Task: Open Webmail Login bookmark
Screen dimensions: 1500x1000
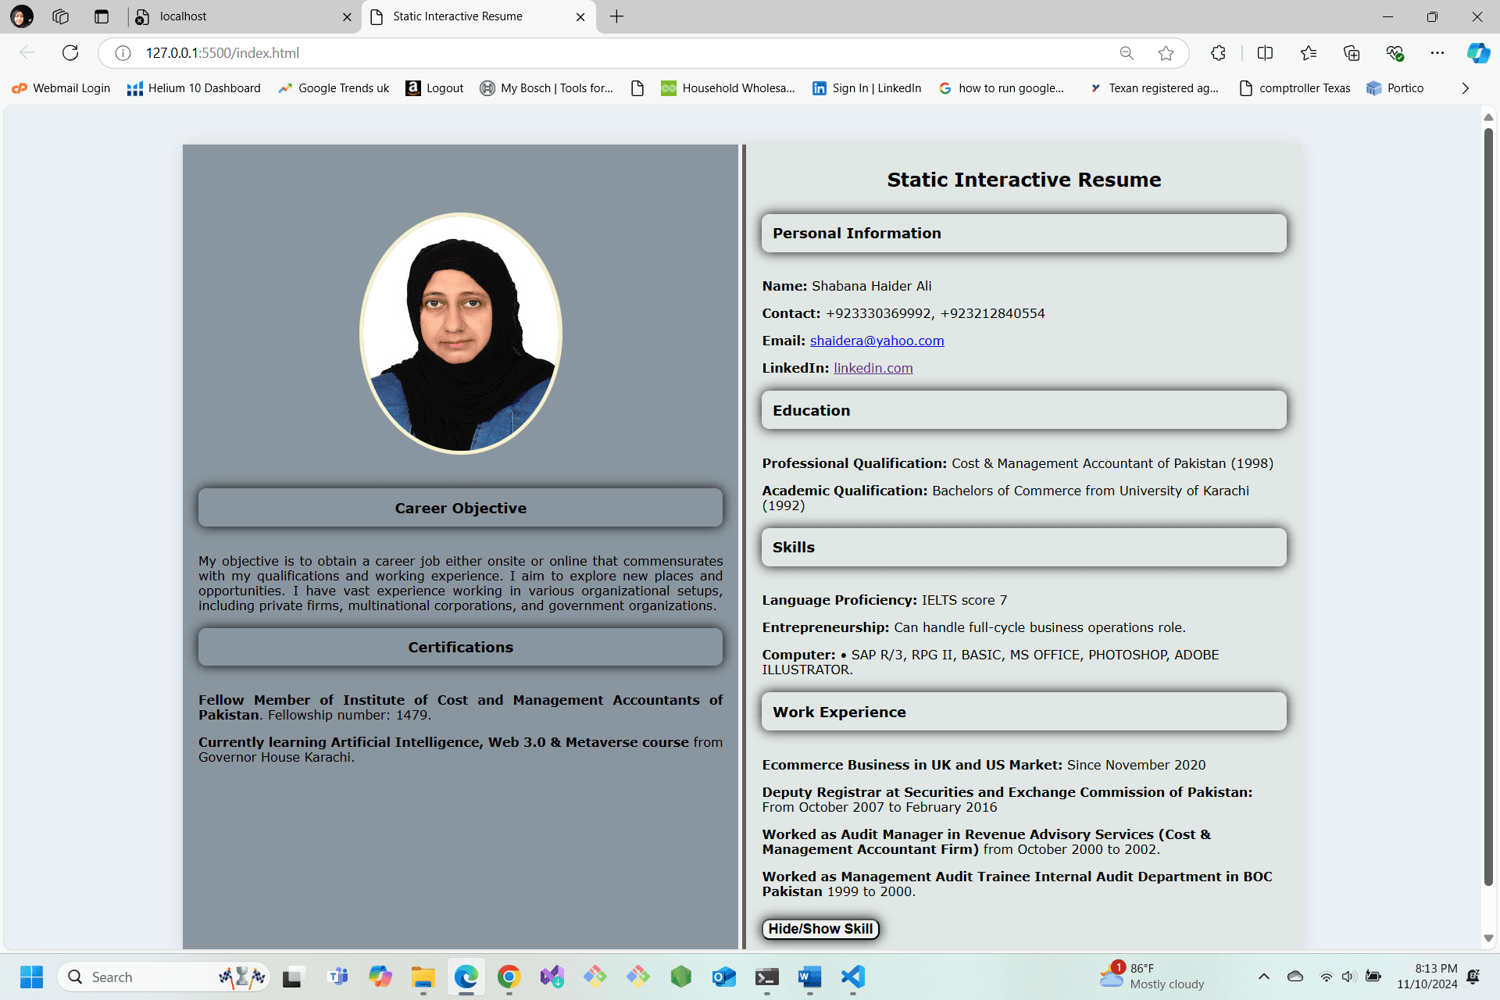Action: pyautogui.click(x=62, y=88)
